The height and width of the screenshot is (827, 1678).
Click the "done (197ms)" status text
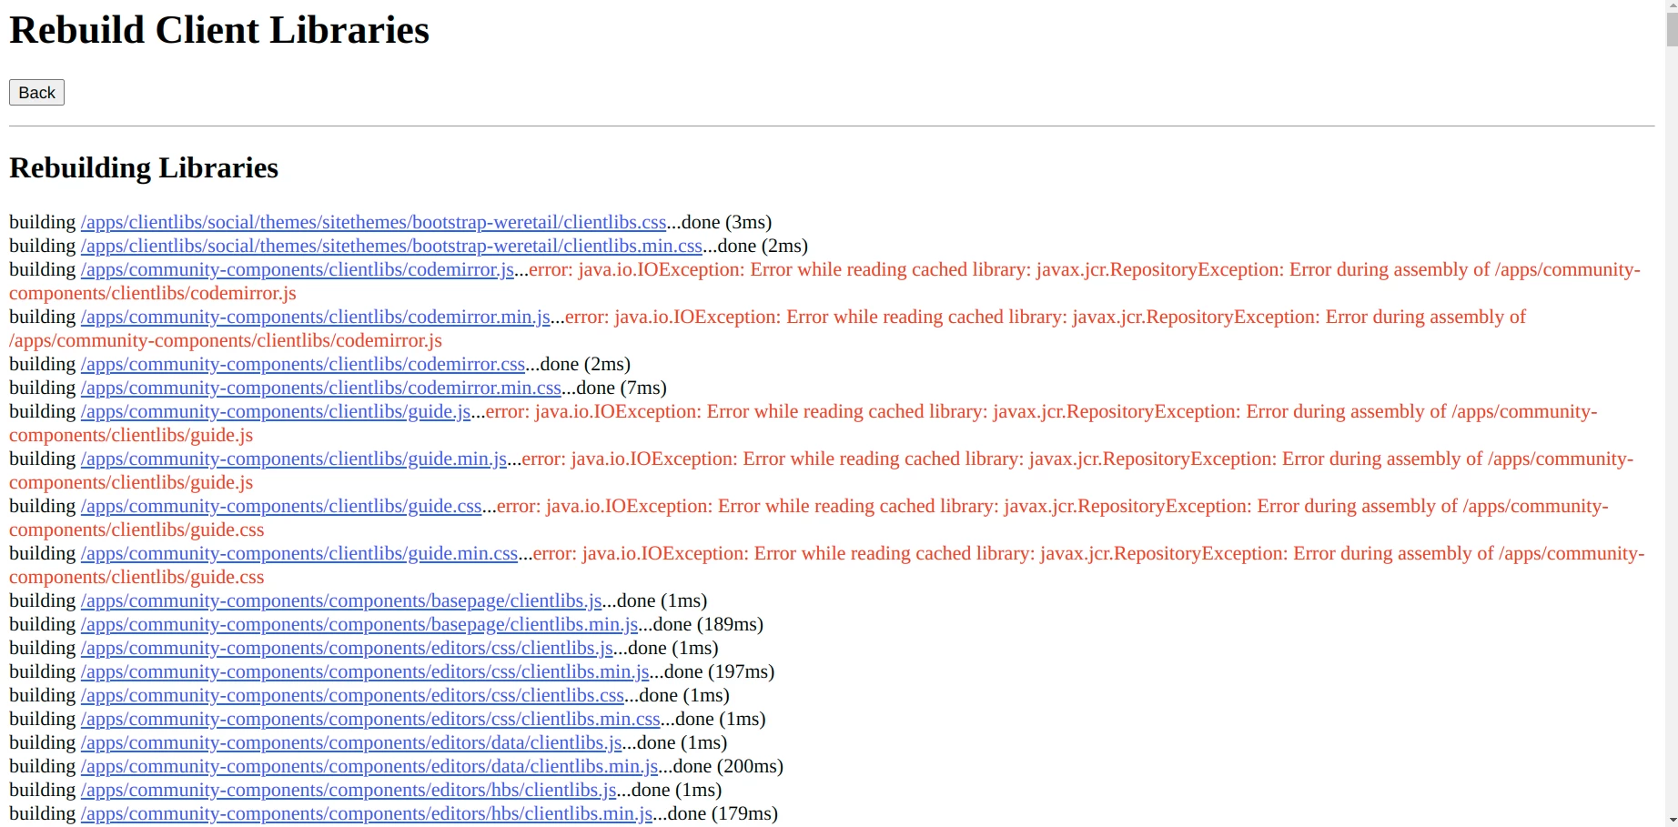[719, 671]
